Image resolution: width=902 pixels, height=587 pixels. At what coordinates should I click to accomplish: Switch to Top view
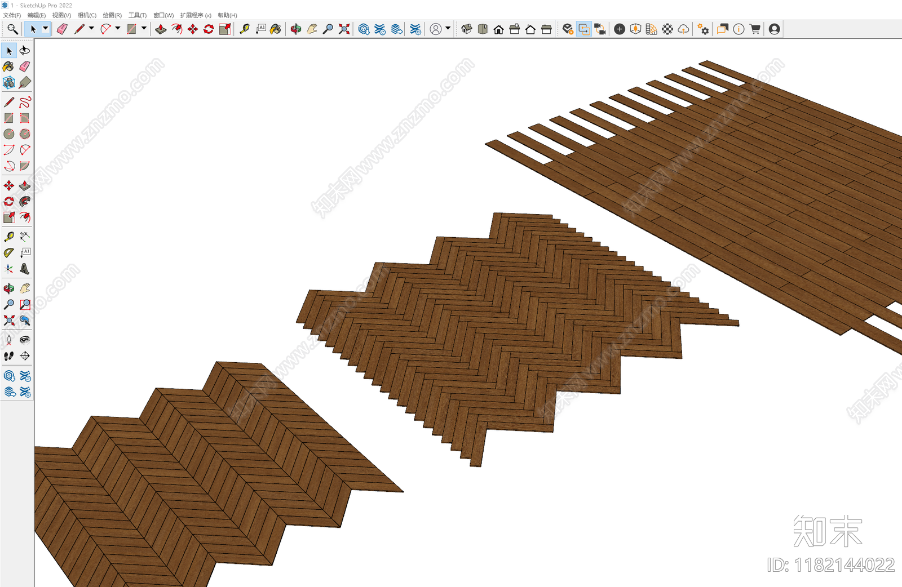tap(483, 29)
